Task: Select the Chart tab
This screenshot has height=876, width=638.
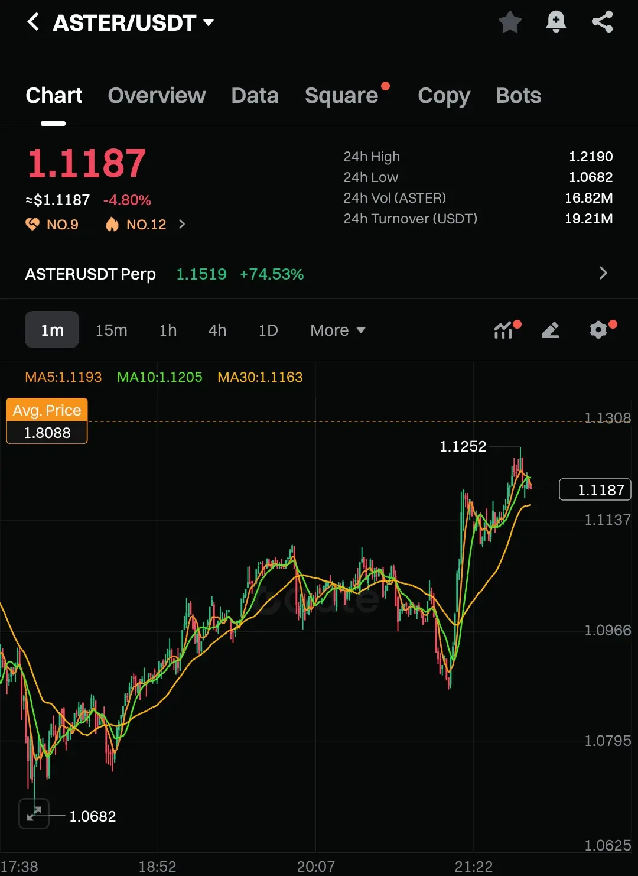Action: 54,96
